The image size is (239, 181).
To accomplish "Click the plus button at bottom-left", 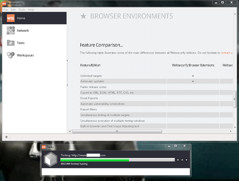I will coord(6,137).
